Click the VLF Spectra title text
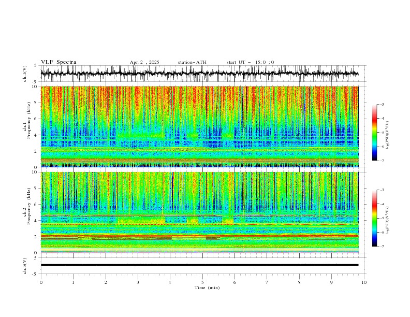 click(x=58, y=62)
